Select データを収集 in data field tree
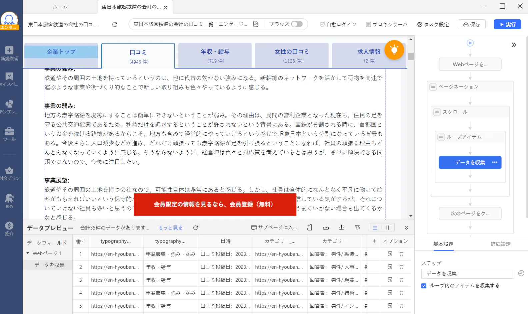Viewport: 528px width, 314px height. click(49, 265)
